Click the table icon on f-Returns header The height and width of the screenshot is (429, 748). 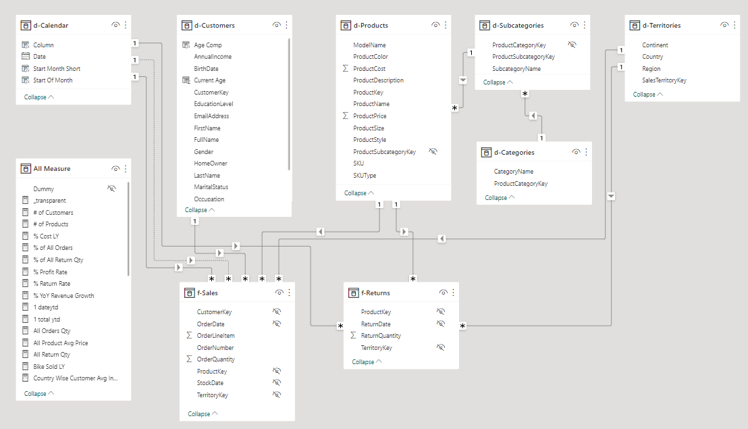(354, 293)
